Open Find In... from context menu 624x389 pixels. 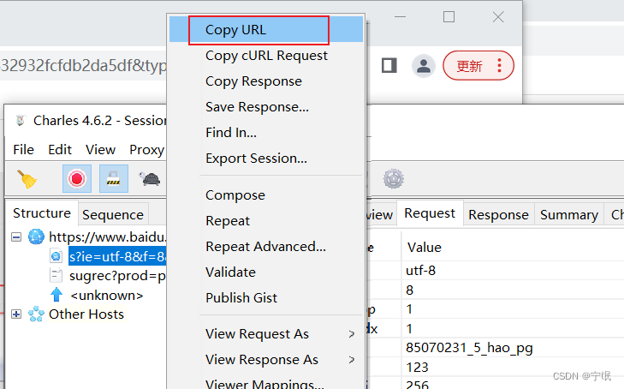266,132
